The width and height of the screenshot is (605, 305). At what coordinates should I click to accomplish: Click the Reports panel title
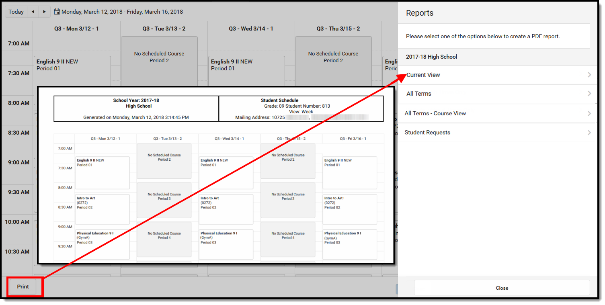[x=420, y=13]
